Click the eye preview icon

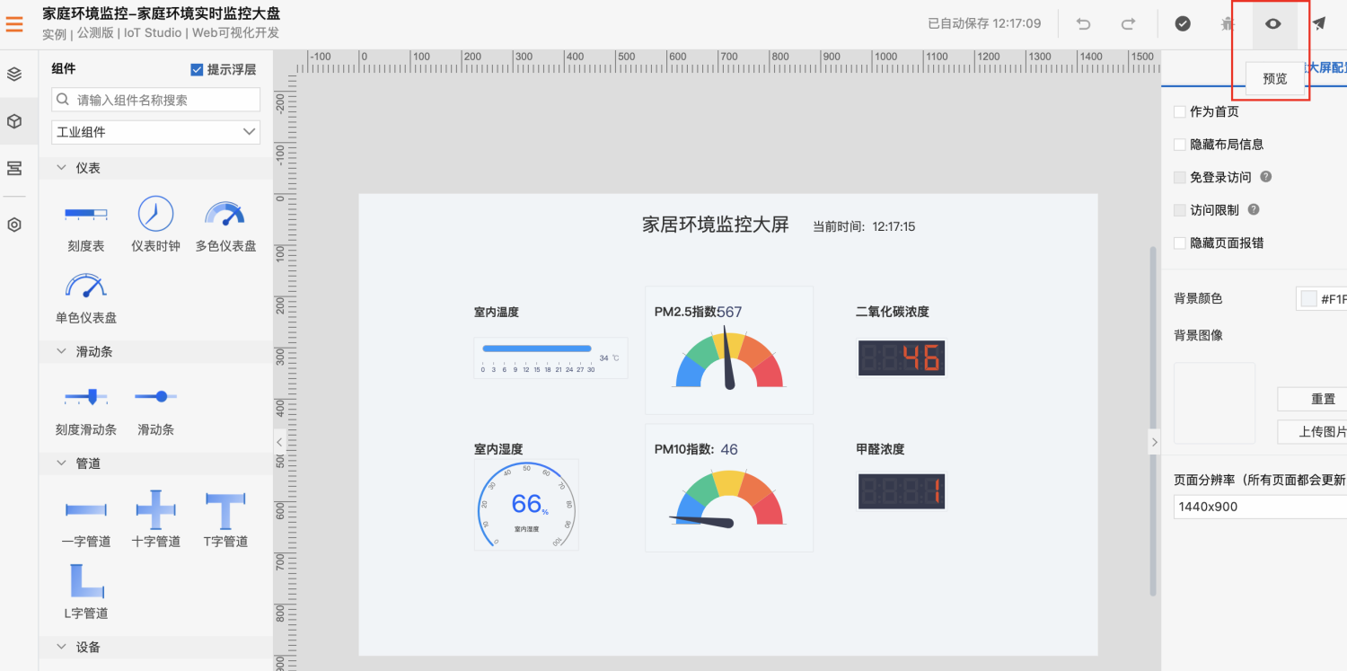1273,24
